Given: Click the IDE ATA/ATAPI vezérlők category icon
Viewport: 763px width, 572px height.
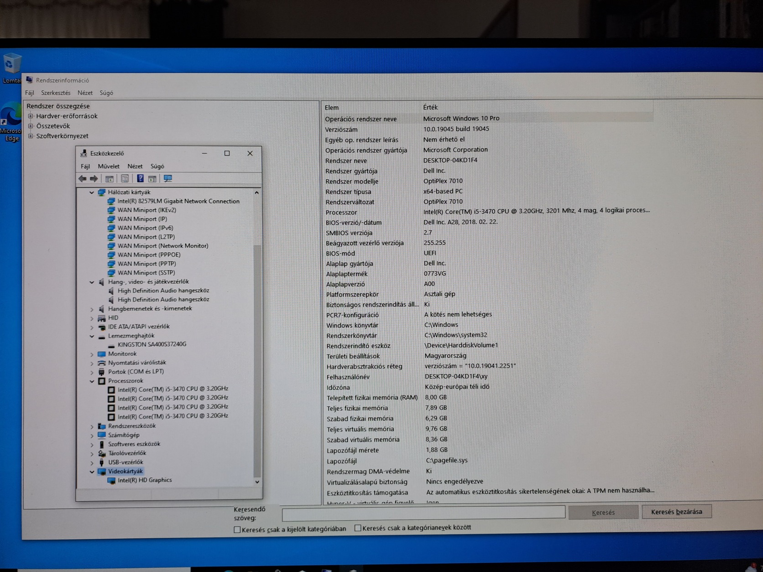Looking at the screenshot, I should (102, 327).
